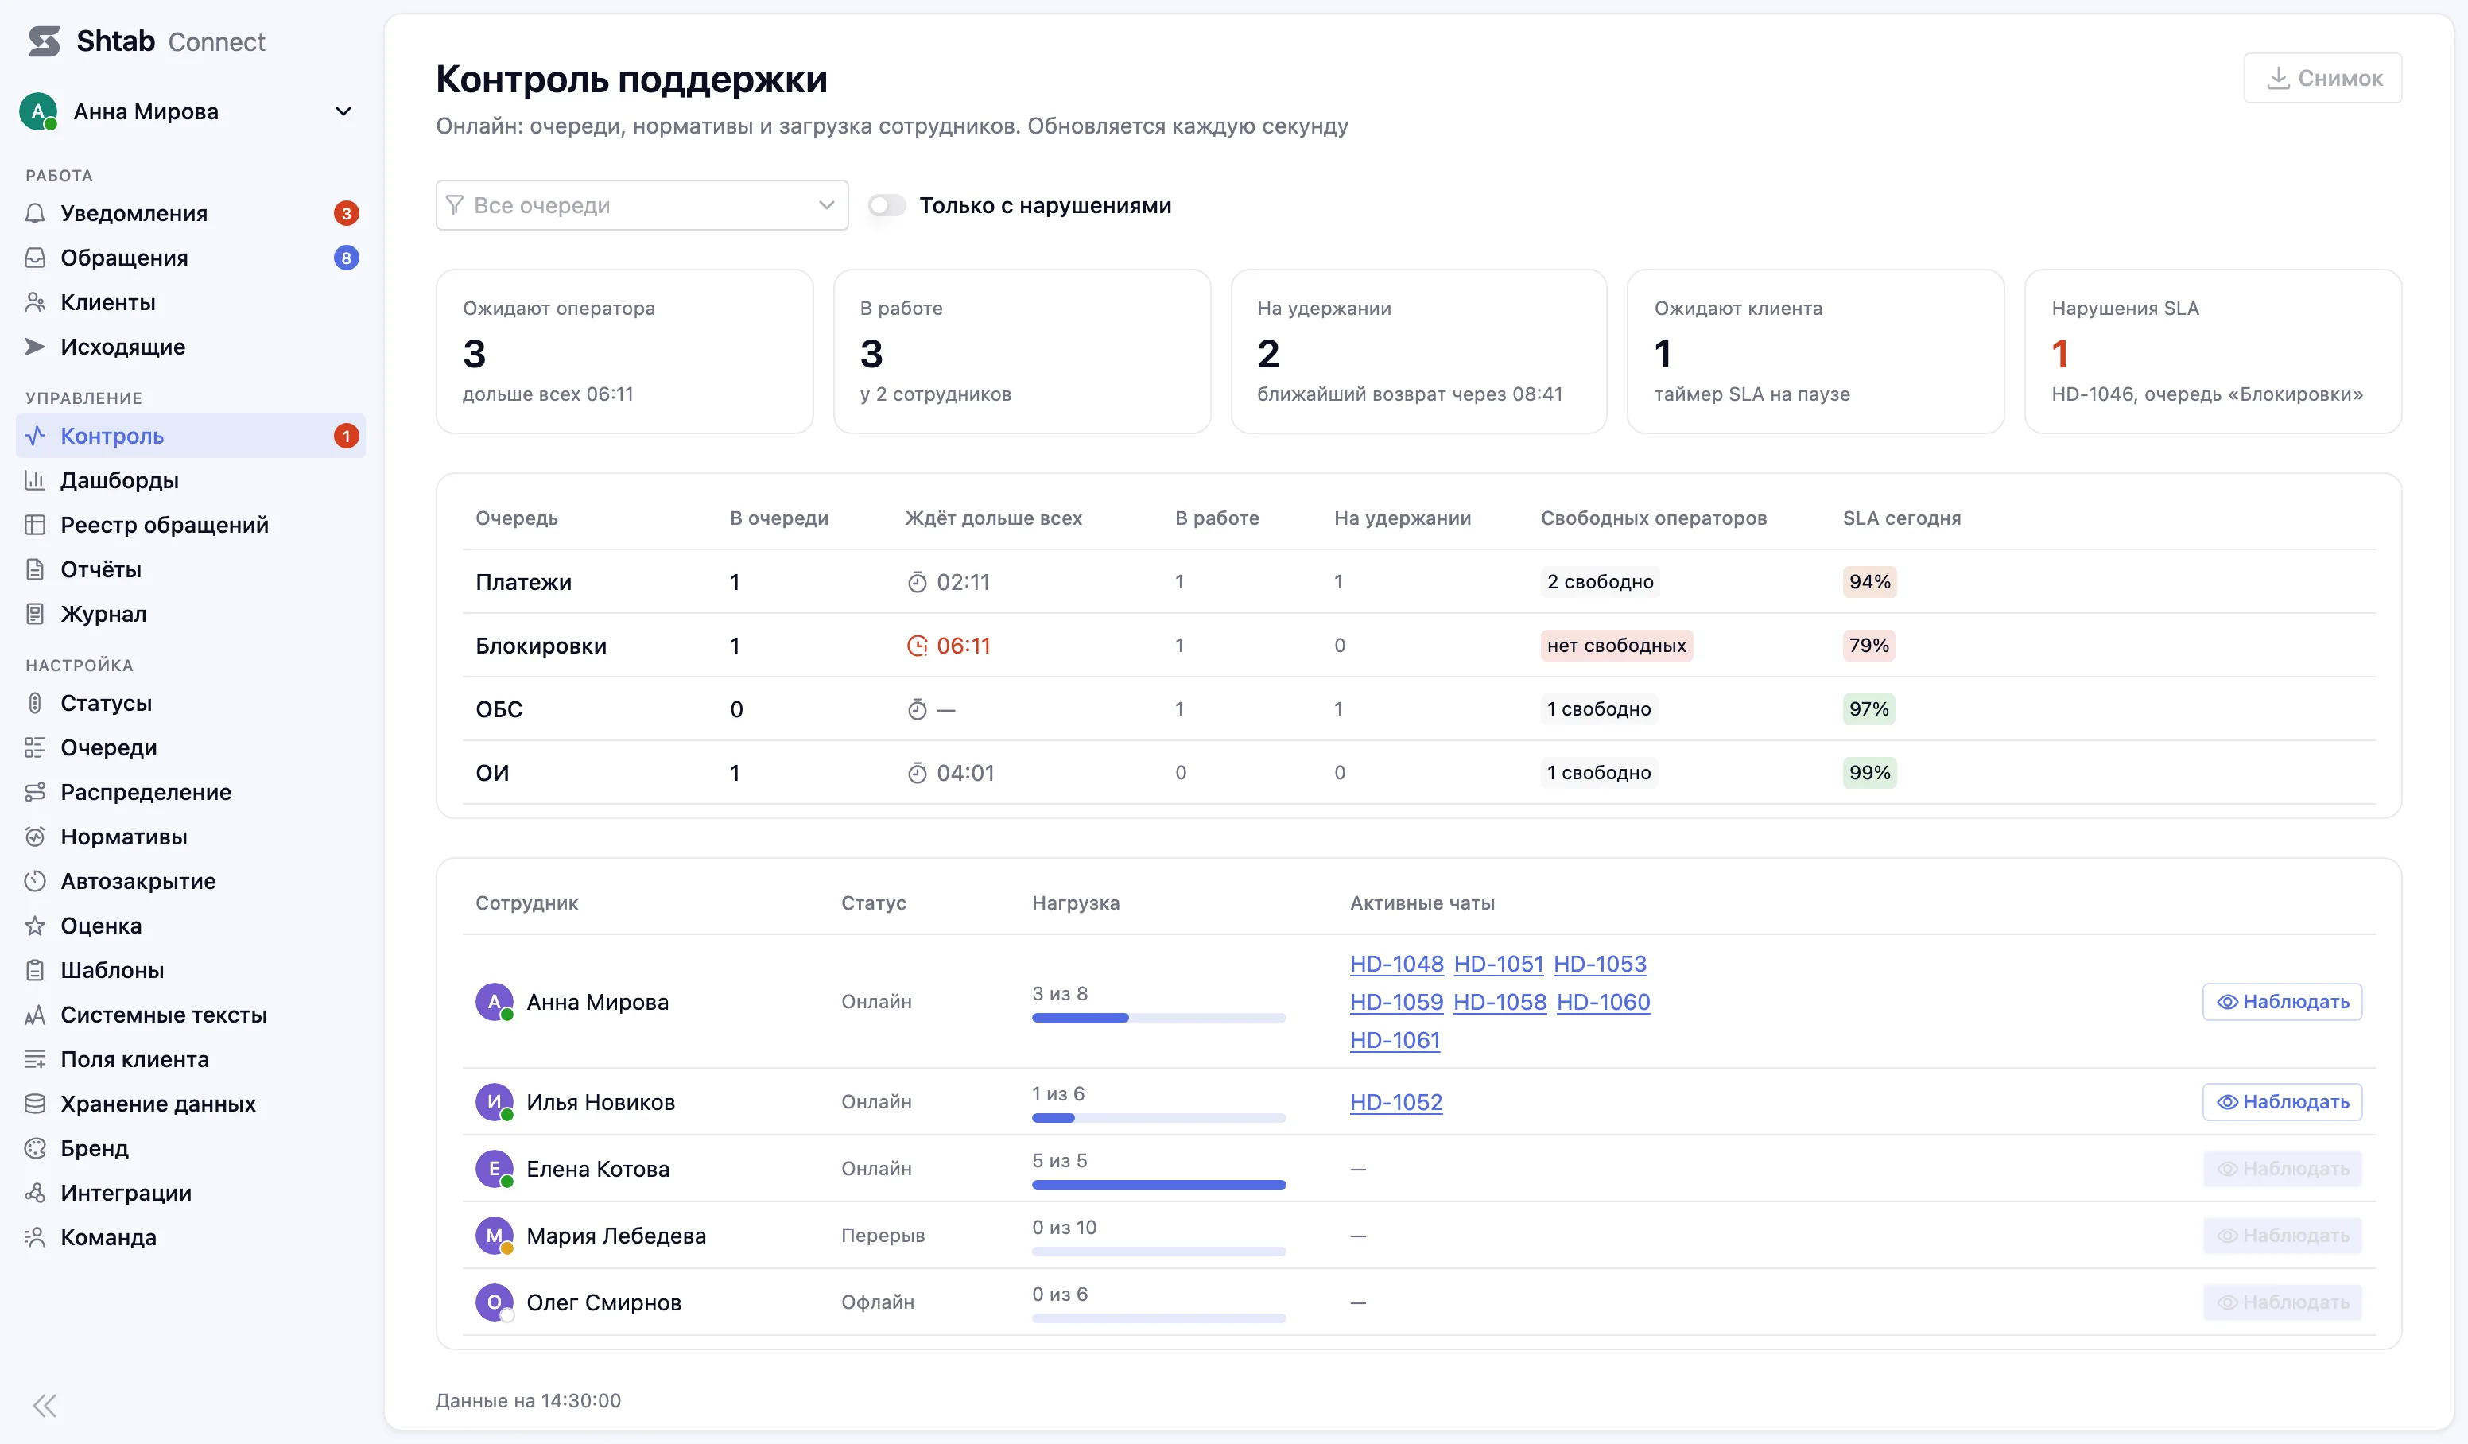Click the нет свободных badge
Screen dimensions: 2468x1444
[1616, 646]
